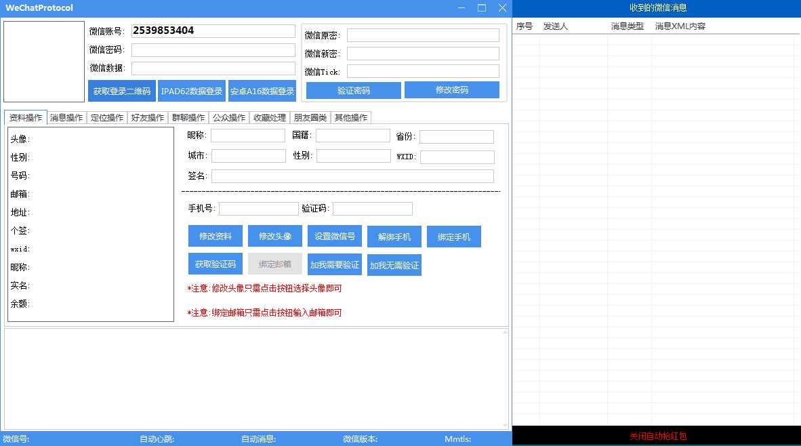
Task: Click 加我需要验证 button
Action: coord(335,264)
